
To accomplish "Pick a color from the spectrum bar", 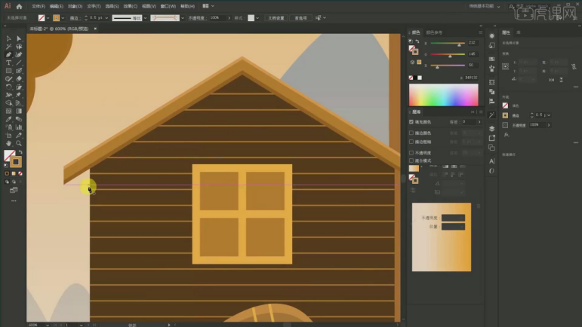I will (443, 94).
